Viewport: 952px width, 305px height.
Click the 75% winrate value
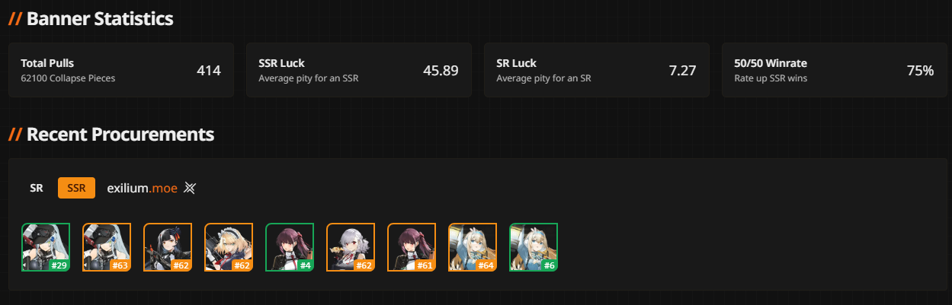point(920,71)
